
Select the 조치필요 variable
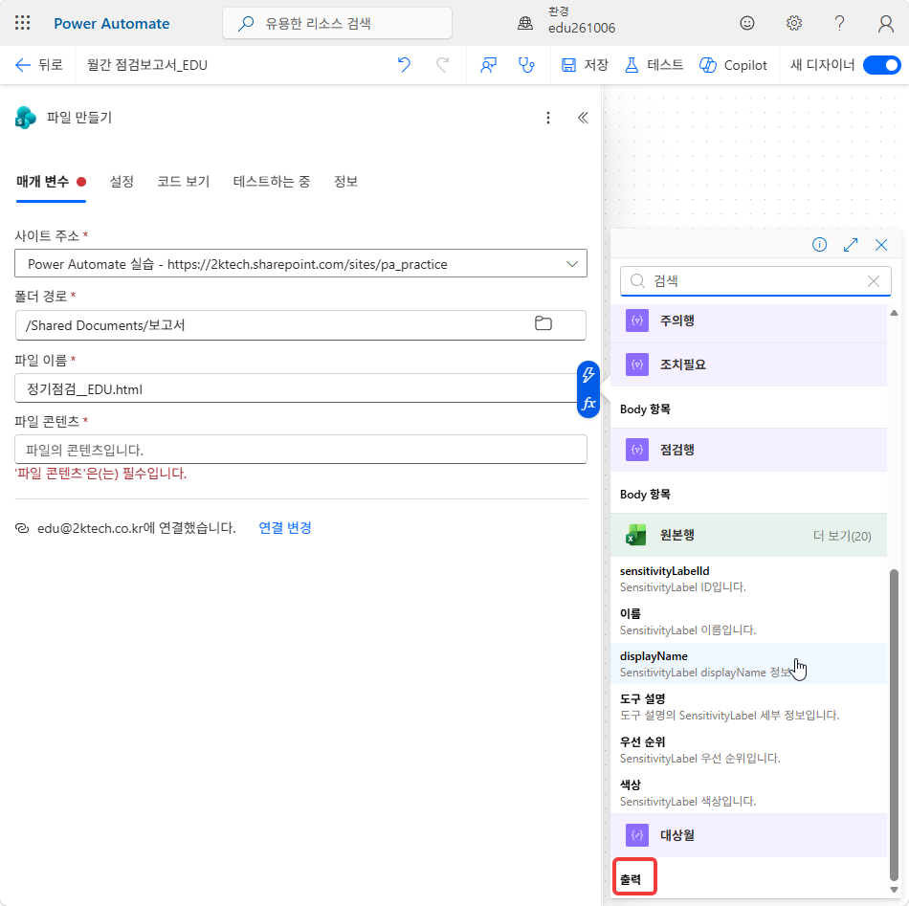[x=748, y=365]
